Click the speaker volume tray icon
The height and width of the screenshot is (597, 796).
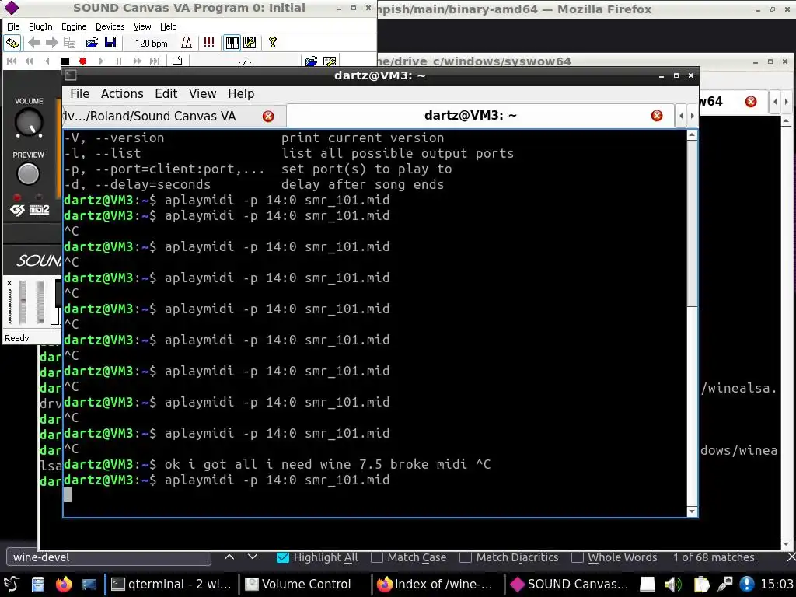point(673,585)
